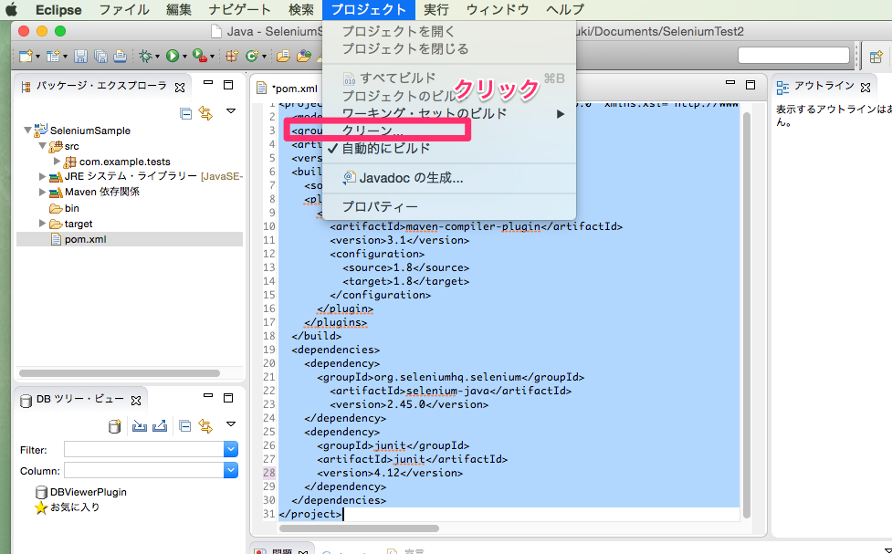Expand the com.example.tests package
The width and height of the screenshot is (892, 554).
tap(57, 161)
